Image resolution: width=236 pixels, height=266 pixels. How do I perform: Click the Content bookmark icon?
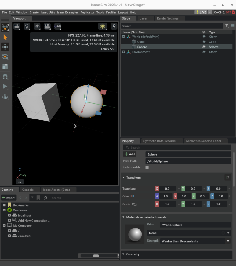point(38,198)
